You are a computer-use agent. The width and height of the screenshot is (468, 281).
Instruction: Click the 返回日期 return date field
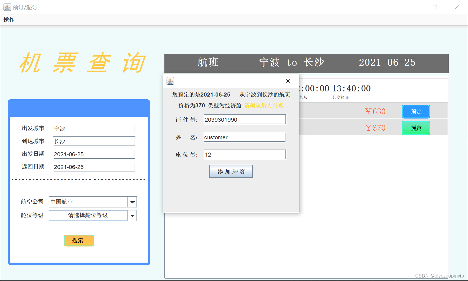click(x=94, y=167)
